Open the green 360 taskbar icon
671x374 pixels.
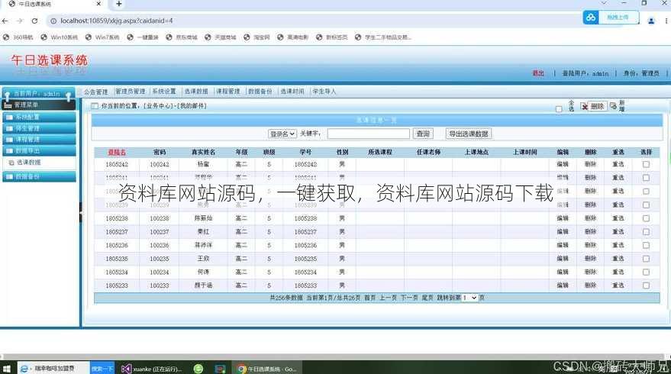click(198, 369)
